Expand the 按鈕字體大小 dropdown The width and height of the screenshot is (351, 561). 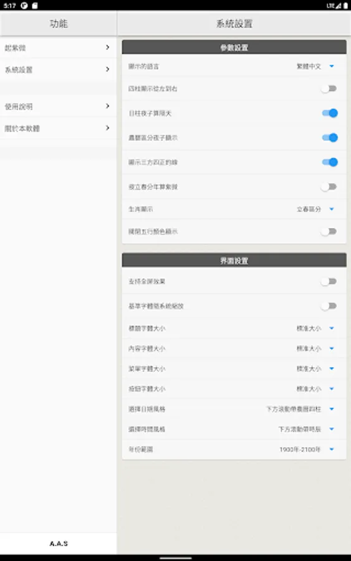click(x=315, y=388)
